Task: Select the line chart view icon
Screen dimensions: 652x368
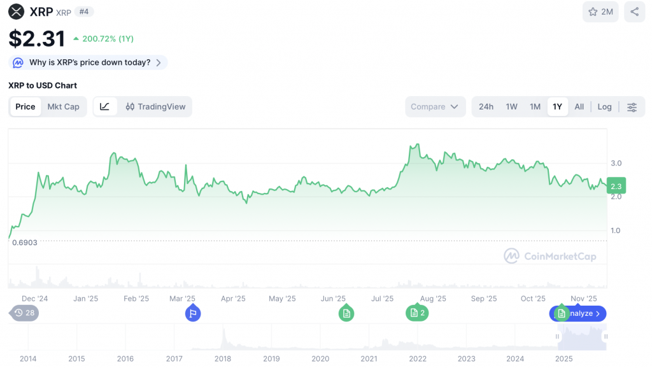Action: (x=105, y=107)
